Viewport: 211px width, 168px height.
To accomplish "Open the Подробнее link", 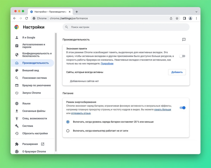I will pyautogui.click(x=107, y=64).
